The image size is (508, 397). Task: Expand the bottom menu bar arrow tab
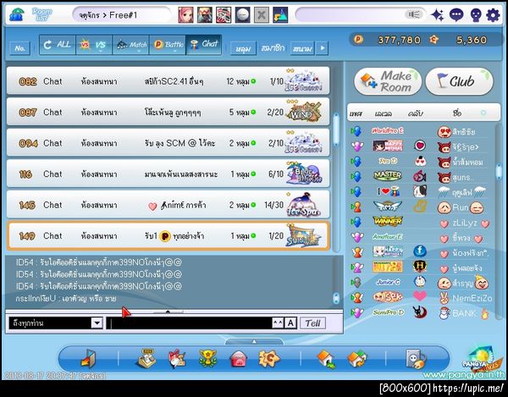pos(254,342)
